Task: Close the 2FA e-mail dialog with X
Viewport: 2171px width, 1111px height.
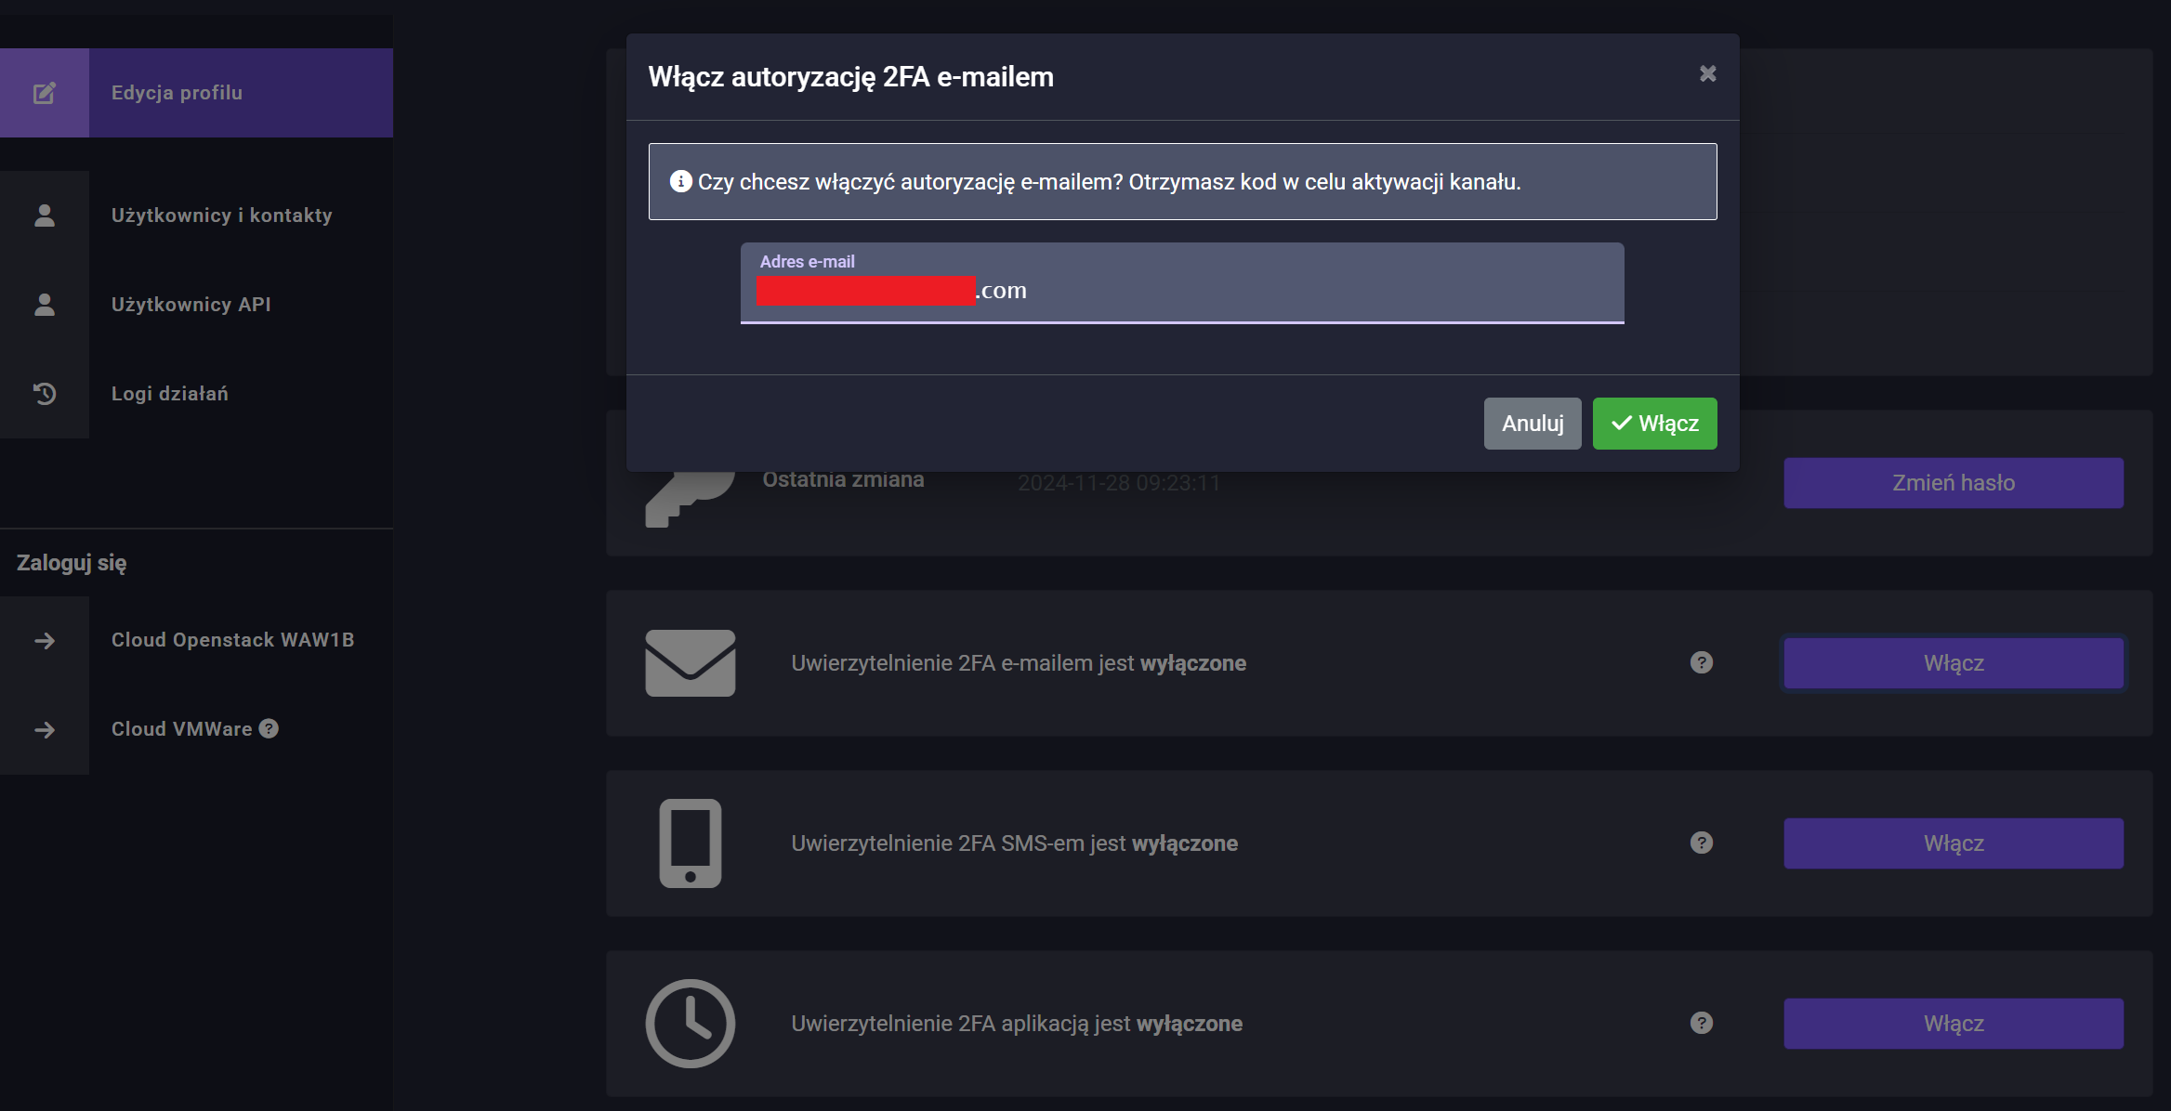Action: (x=1707, y=74)
